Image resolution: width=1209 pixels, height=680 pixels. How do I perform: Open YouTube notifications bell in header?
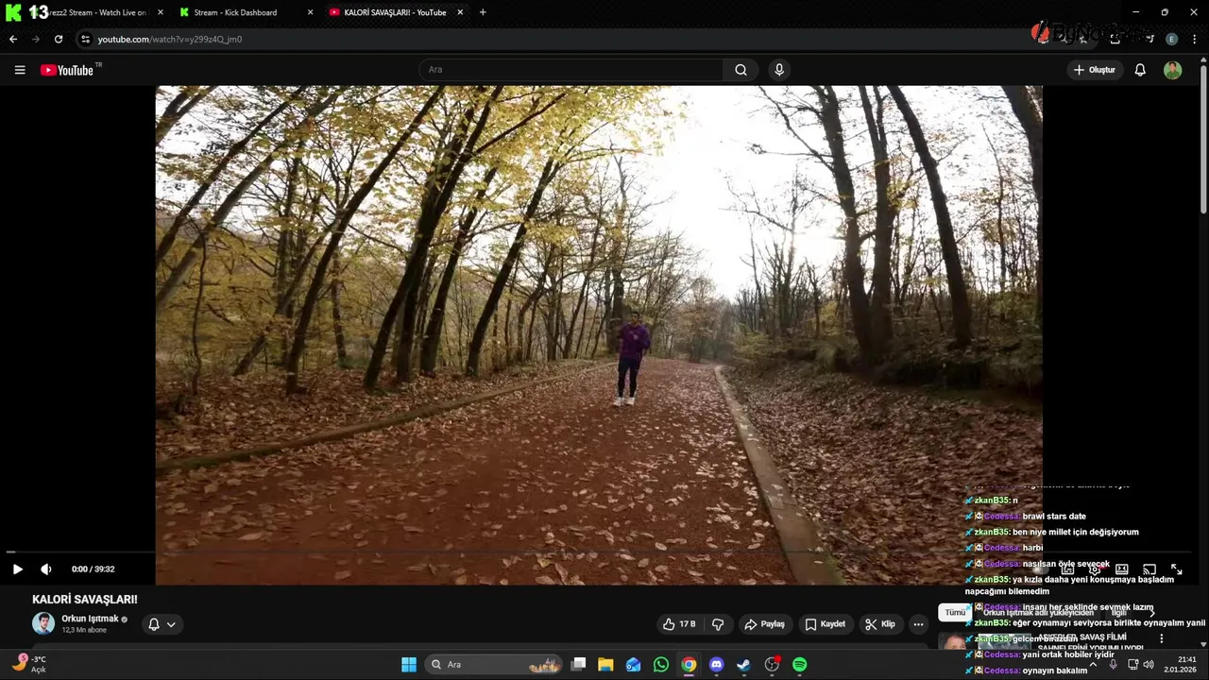coord(1140,70)
